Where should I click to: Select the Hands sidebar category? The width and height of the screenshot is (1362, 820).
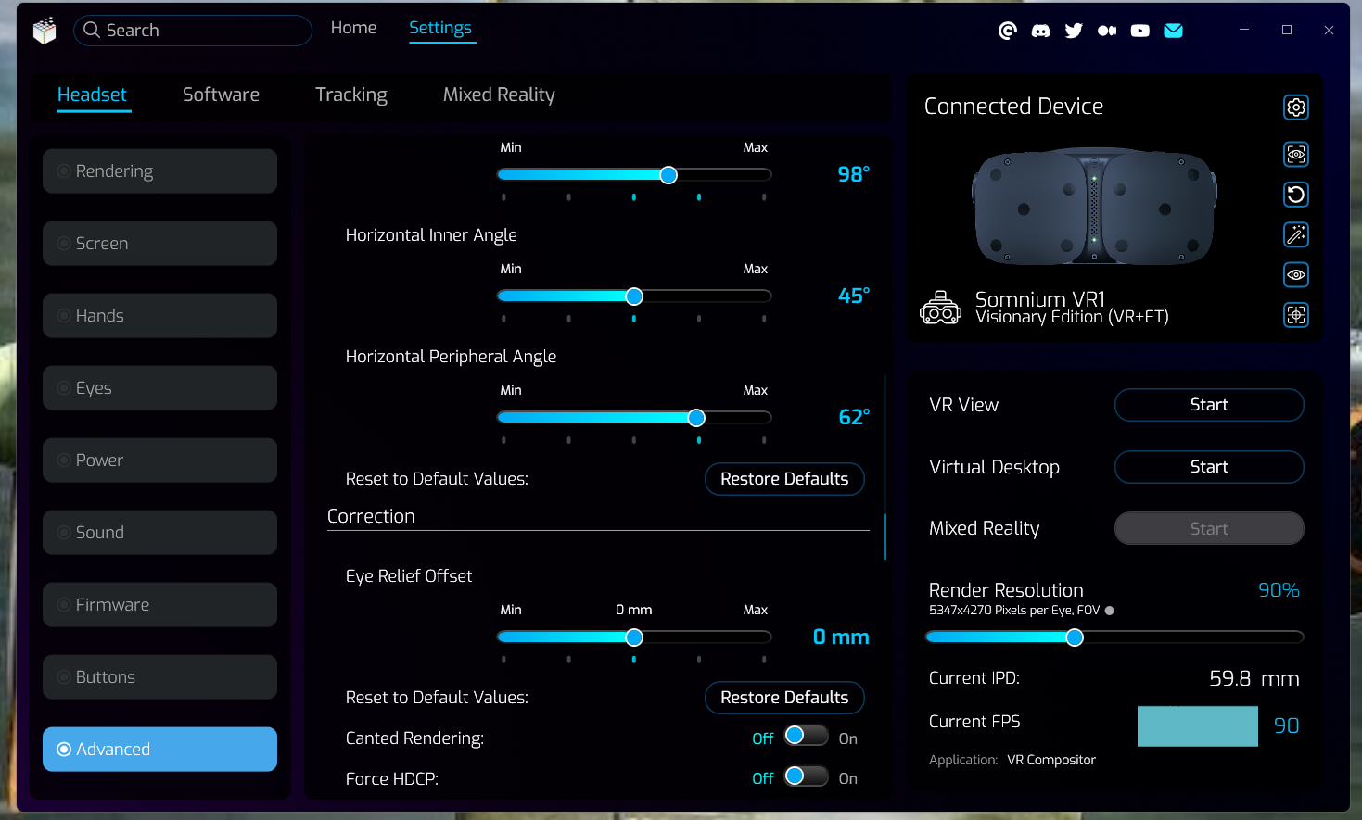[159, 316]
